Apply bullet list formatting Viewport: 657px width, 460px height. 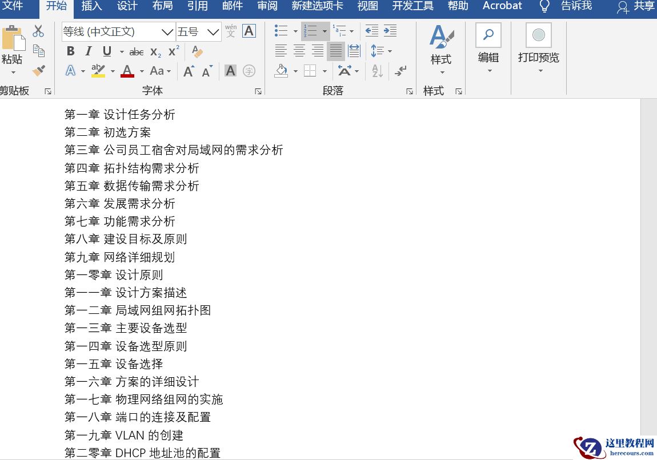point(281,31)
